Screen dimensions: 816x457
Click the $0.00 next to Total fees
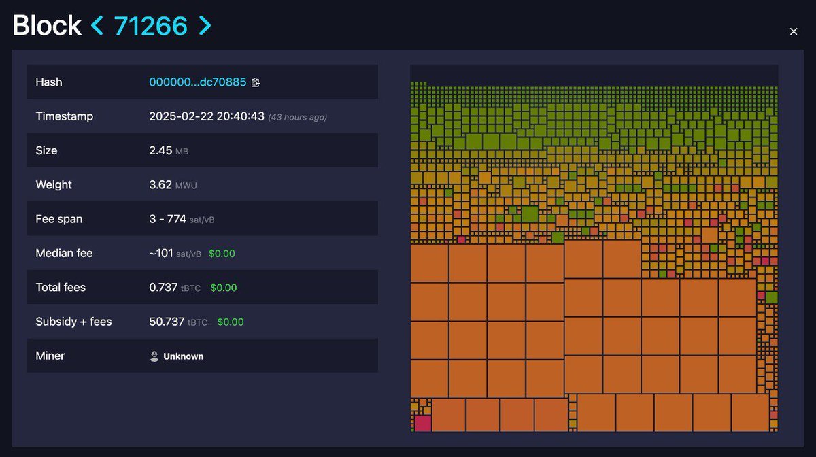pyautogui.click(x=224, y=288)
